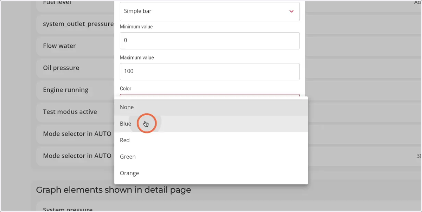
Task: Choose Orange from the color list
Action: click(211, 173)
